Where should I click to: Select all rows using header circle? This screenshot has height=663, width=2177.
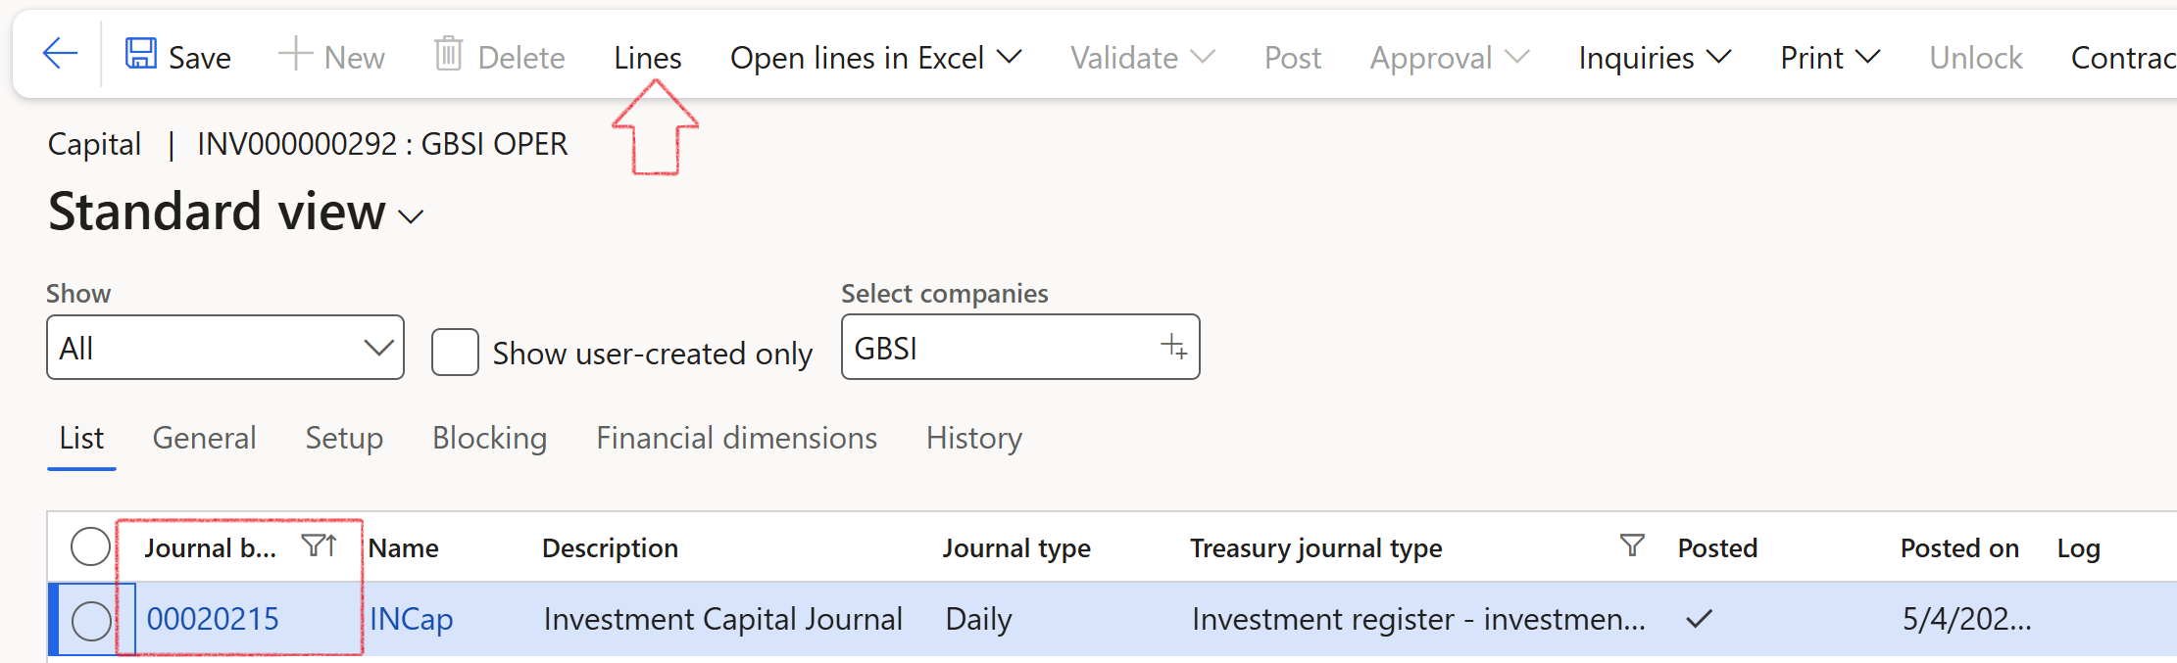point(90,546)
